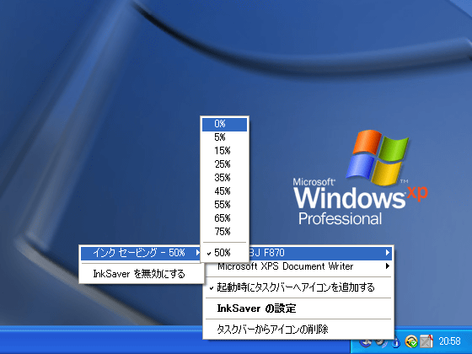Select the 75% ink saving option

pos(224,232)
